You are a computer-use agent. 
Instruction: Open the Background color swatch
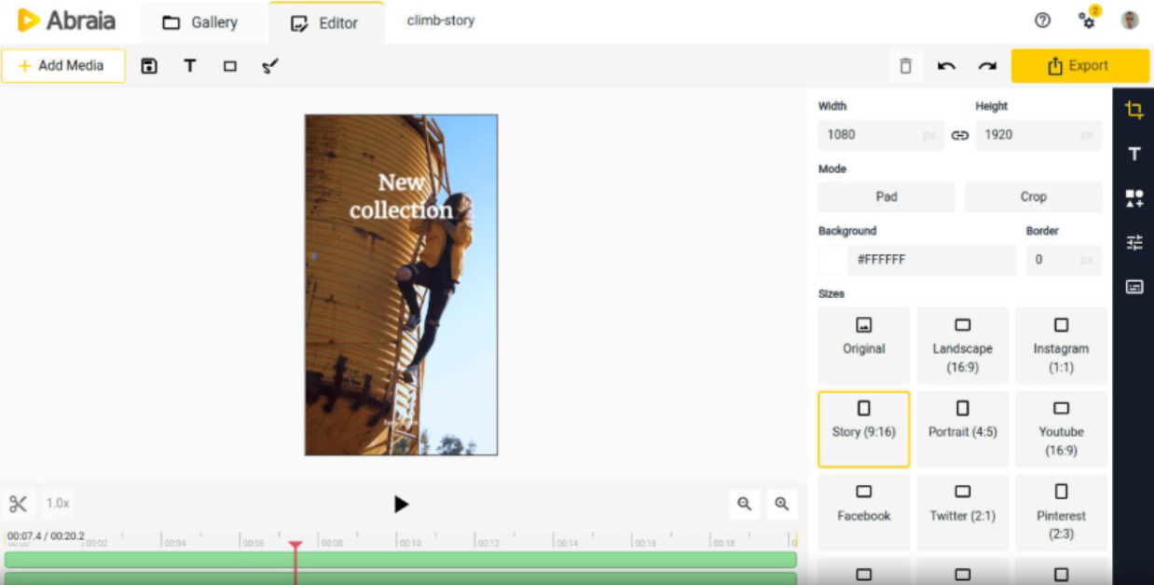point(832,260)
